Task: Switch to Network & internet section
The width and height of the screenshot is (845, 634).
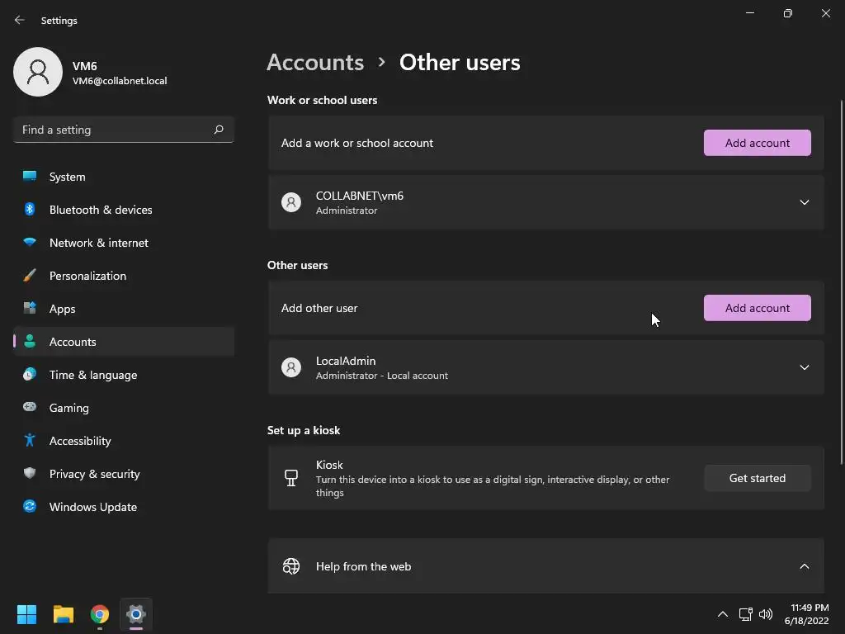Action: [x=98, y=243]
